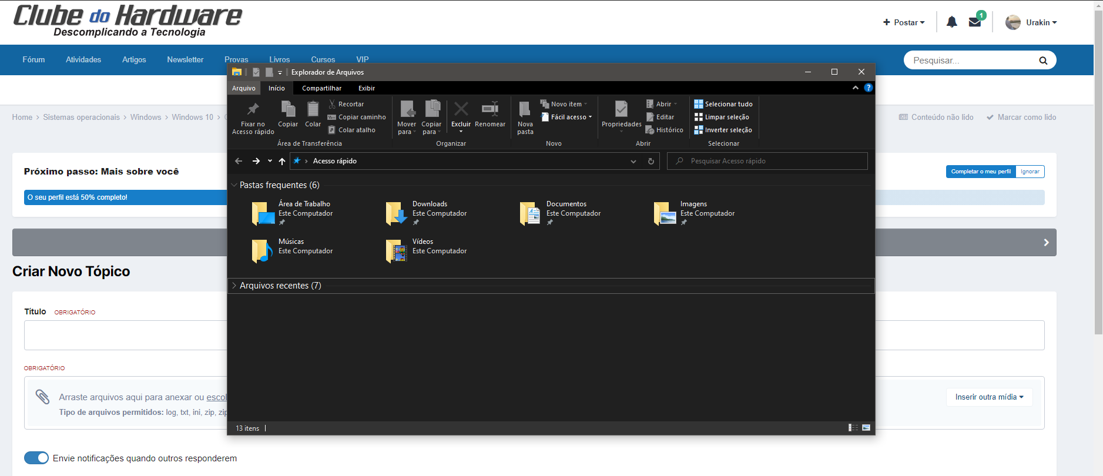Open the Postar dropdown on the website

(904, 22)
